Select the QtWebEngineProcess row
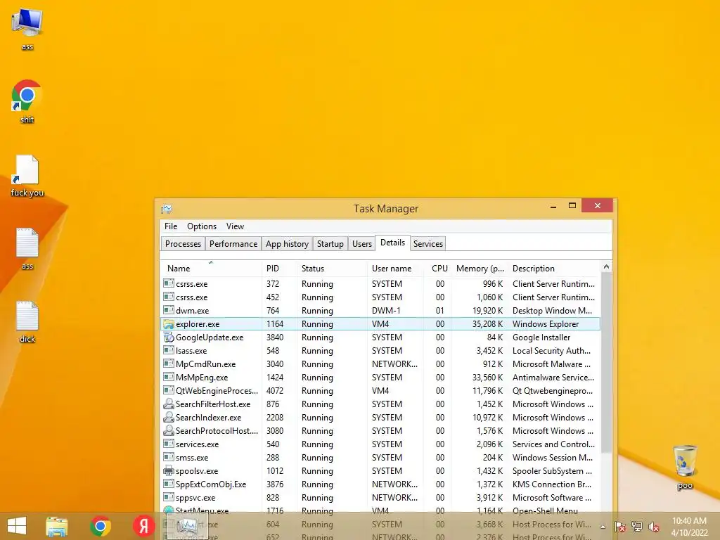Screen dimensions: 720x540 click(380, 391)
